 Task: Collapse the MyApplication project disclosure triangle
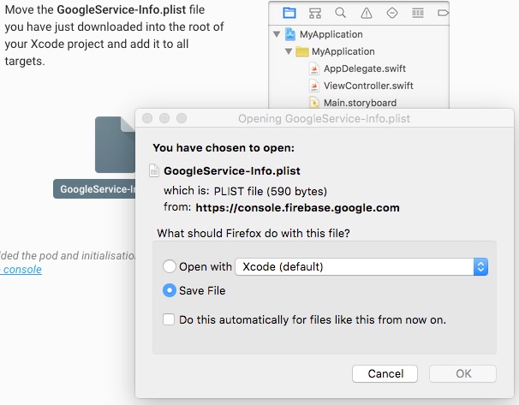click(x=277, y=33)
